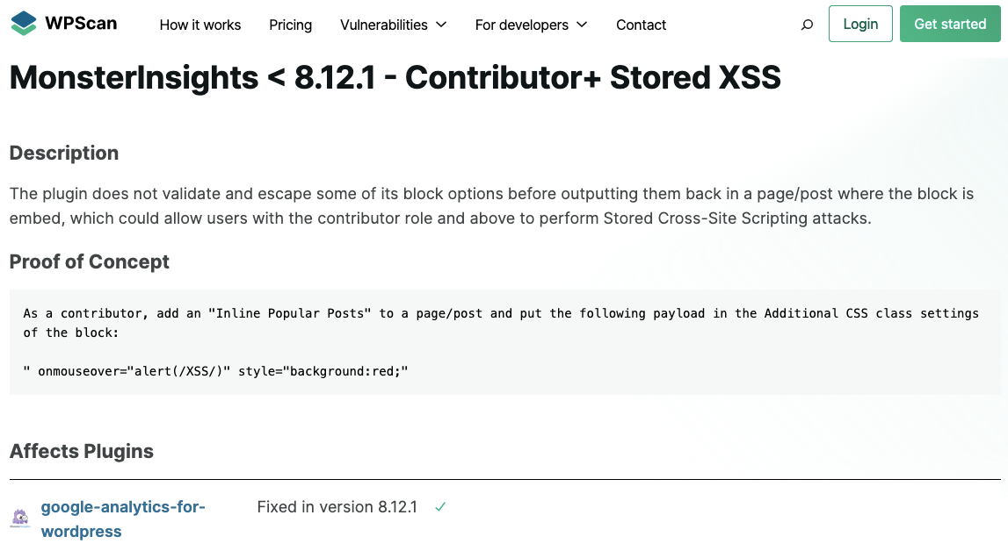The width and height of the screenshot is (1008, 551).
Task: Open the search magnifier icon
Action: pos(807,25)
